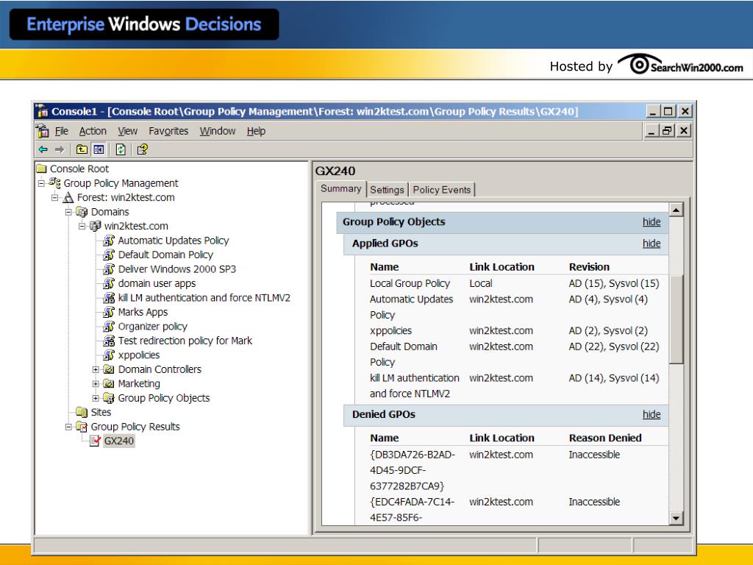
Task: Click the Automatic Updates Policy GPO icon
Action: point(109,241)
